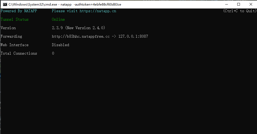
Task: Click the Ctrl+C to Quit hint
Action: click(x=240, y=11)
